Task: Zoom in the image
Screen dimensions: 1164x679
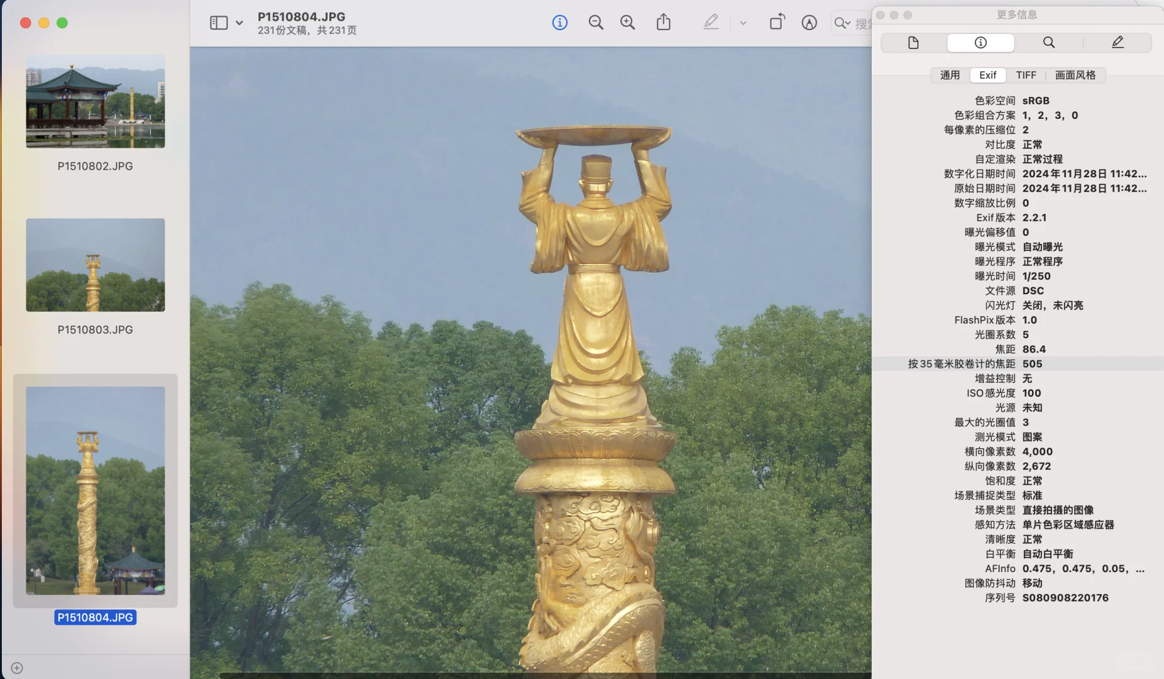Action: [x=627, y=23]
